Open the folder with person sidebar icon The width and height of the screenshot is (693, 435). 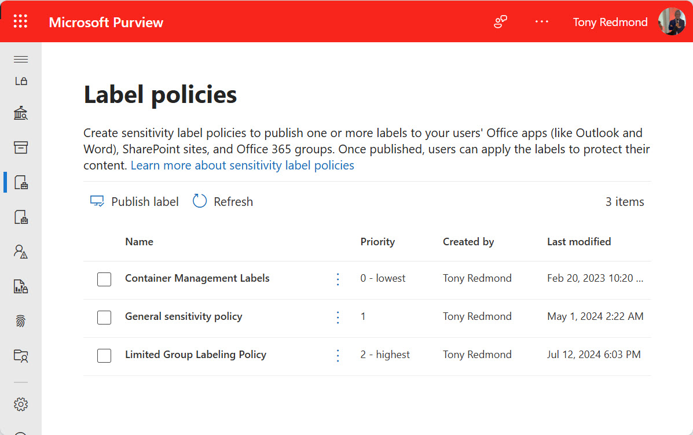pyautogui.click(x=21, y=355)
